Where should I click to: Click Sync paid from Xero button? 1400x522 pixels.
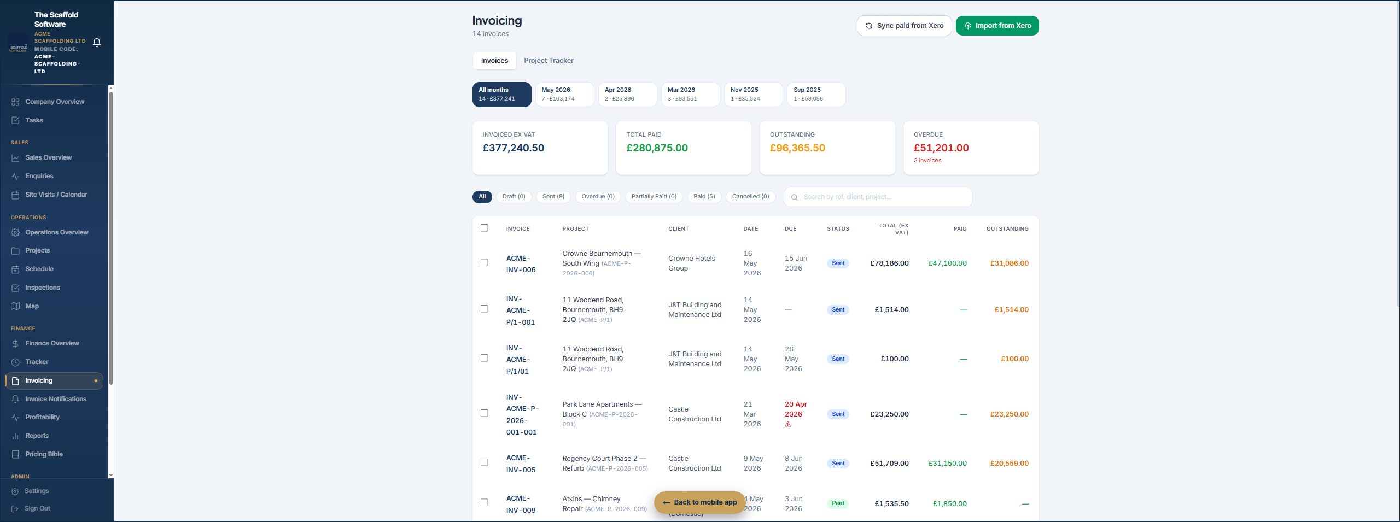point(905,26)
